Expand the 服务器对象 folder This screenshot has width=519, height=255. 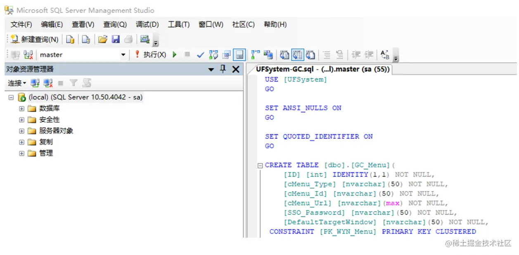click(21, 131)
